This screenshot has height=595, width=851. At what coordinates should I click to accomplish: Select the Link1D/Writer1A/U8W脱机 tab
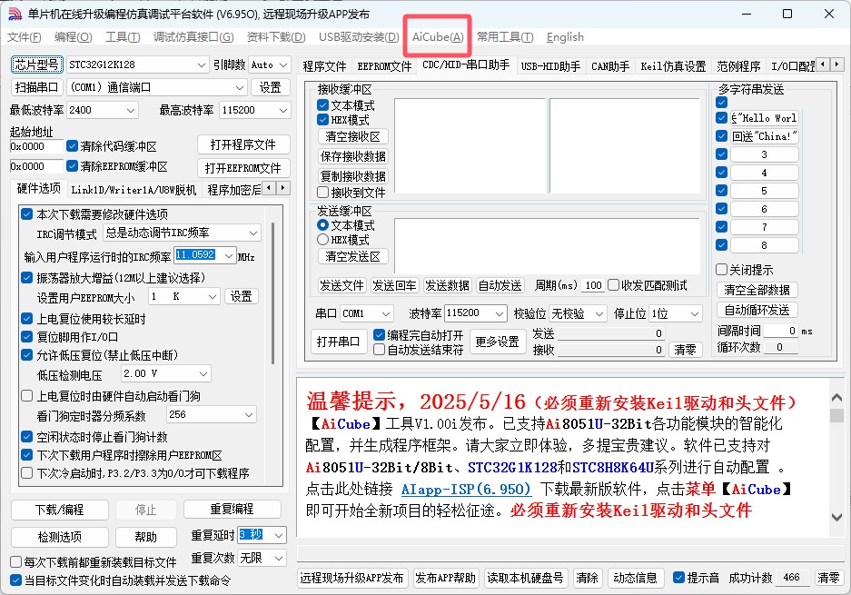(134, 190)
